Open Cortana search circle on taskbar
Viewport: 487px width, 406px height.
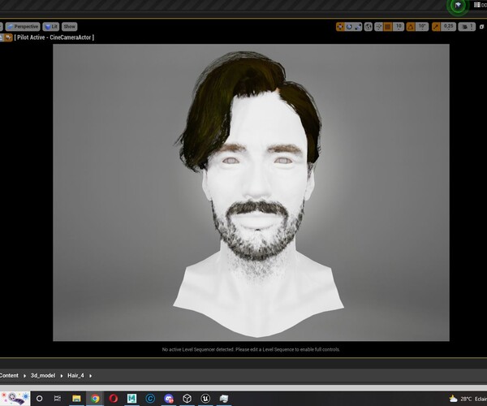pos(40,398)
